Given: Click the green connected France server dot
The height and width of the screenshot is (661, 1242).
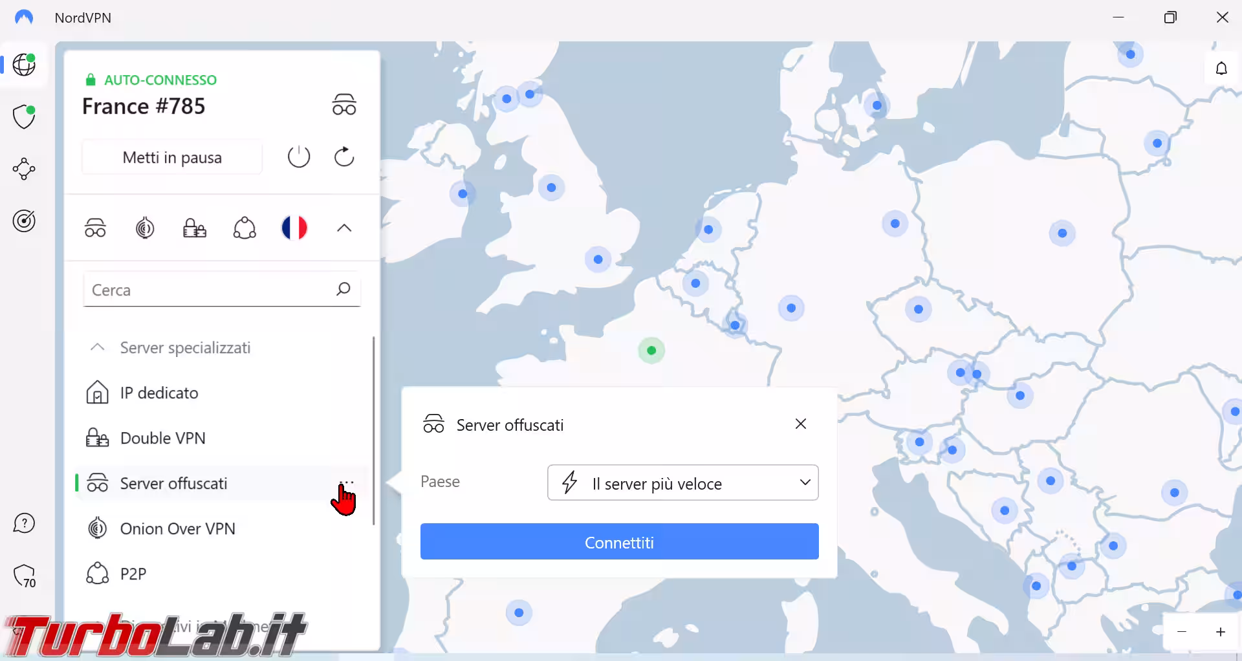Looking at the screenshot, I should point(651,351).
